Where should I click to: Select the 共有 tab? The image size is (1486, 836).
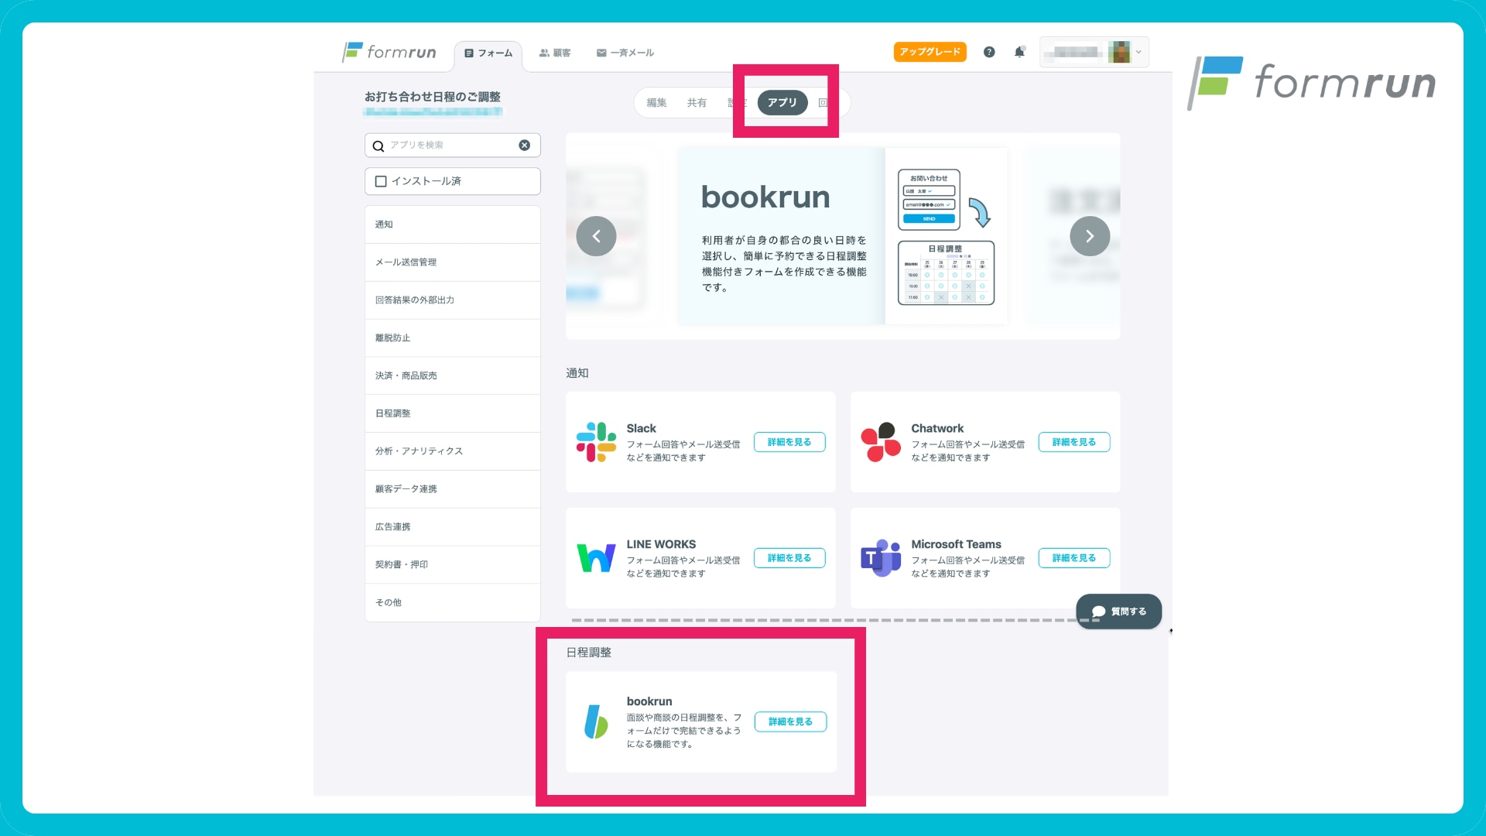[x=697, y=103]
